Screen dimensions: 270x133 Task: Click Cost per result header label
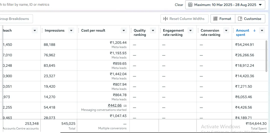pyautogui.click(x=93, y=31)
